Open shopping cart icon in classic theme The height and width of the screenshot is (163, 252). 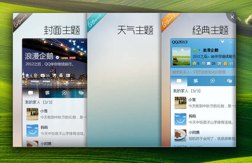[219, 64]
